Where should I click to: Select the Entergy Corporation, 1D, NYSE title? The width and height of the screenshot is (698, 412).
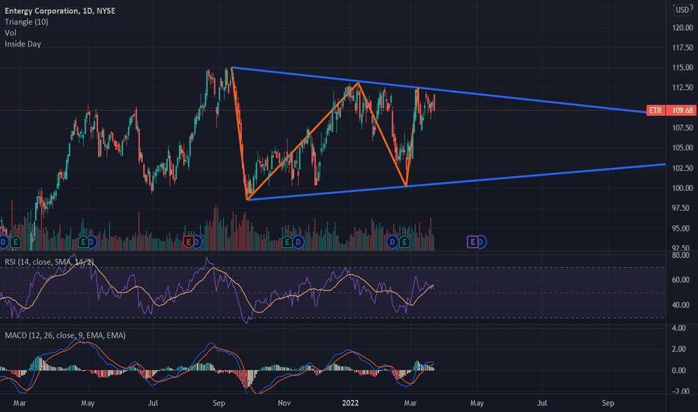click(60, 10)
